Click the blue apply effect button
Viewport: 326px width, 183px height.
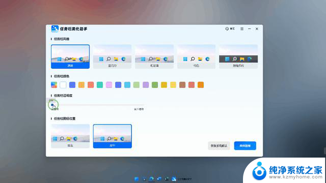pos(245,146)
